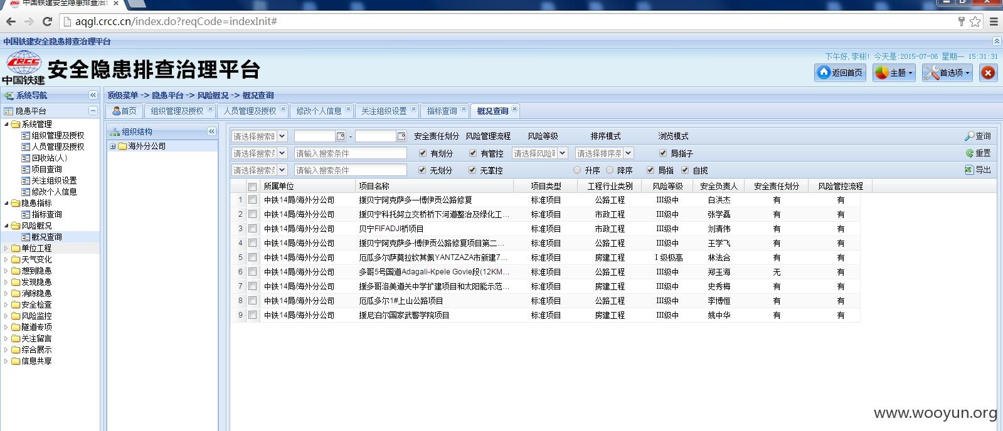
Task: Open the start date calendar picker
Action: pyautogui.click(x=341, y=136)
